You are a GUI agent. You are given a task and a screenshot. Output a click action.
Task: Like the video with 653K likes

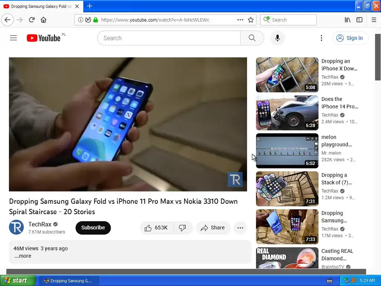pyautogui.click(x=157, y=228)
